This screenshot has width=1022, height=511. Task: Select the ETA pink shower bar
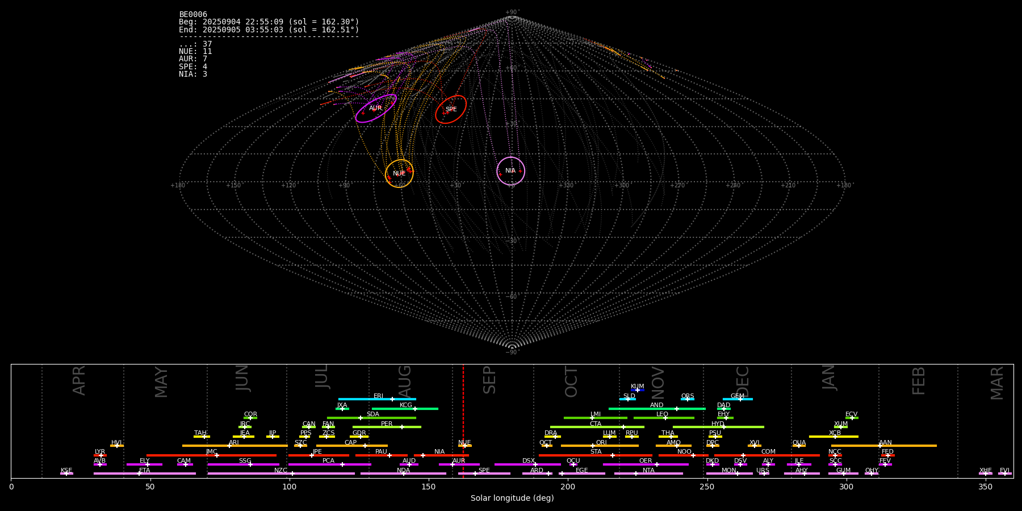coord(145,474)
